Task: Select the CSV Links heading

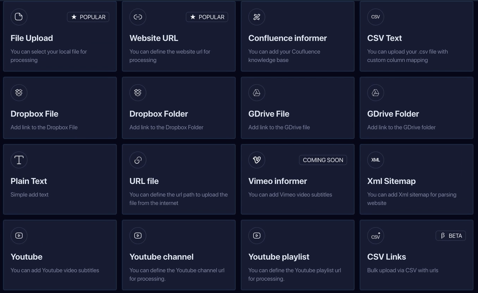Action: click(386, 257)
